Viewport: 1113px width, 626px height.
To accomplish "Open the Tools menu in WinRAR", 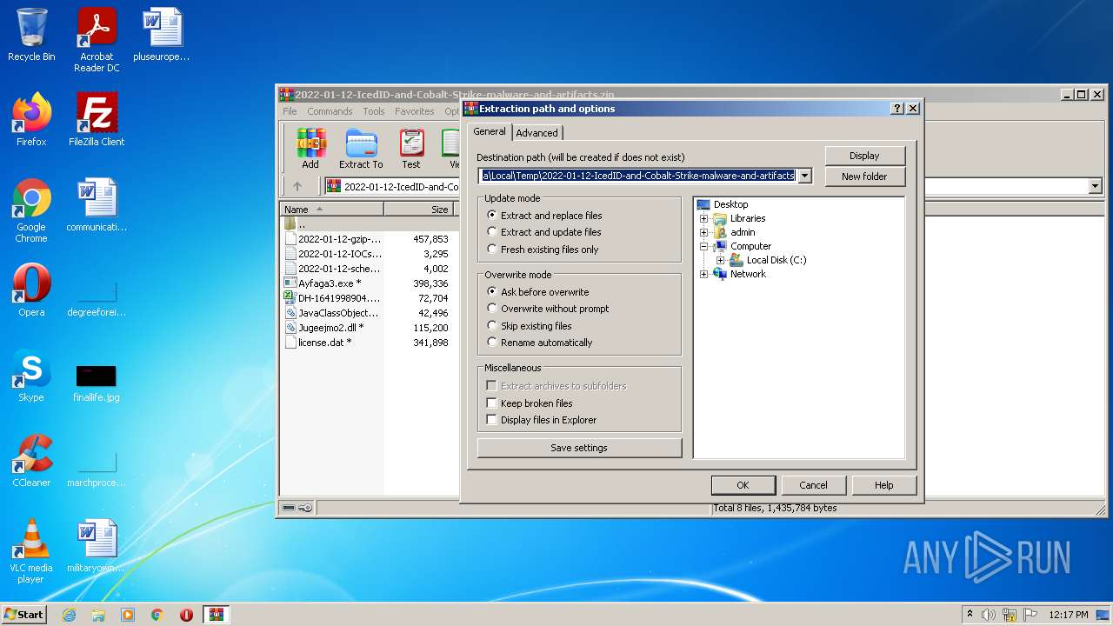I will point(374,111).
